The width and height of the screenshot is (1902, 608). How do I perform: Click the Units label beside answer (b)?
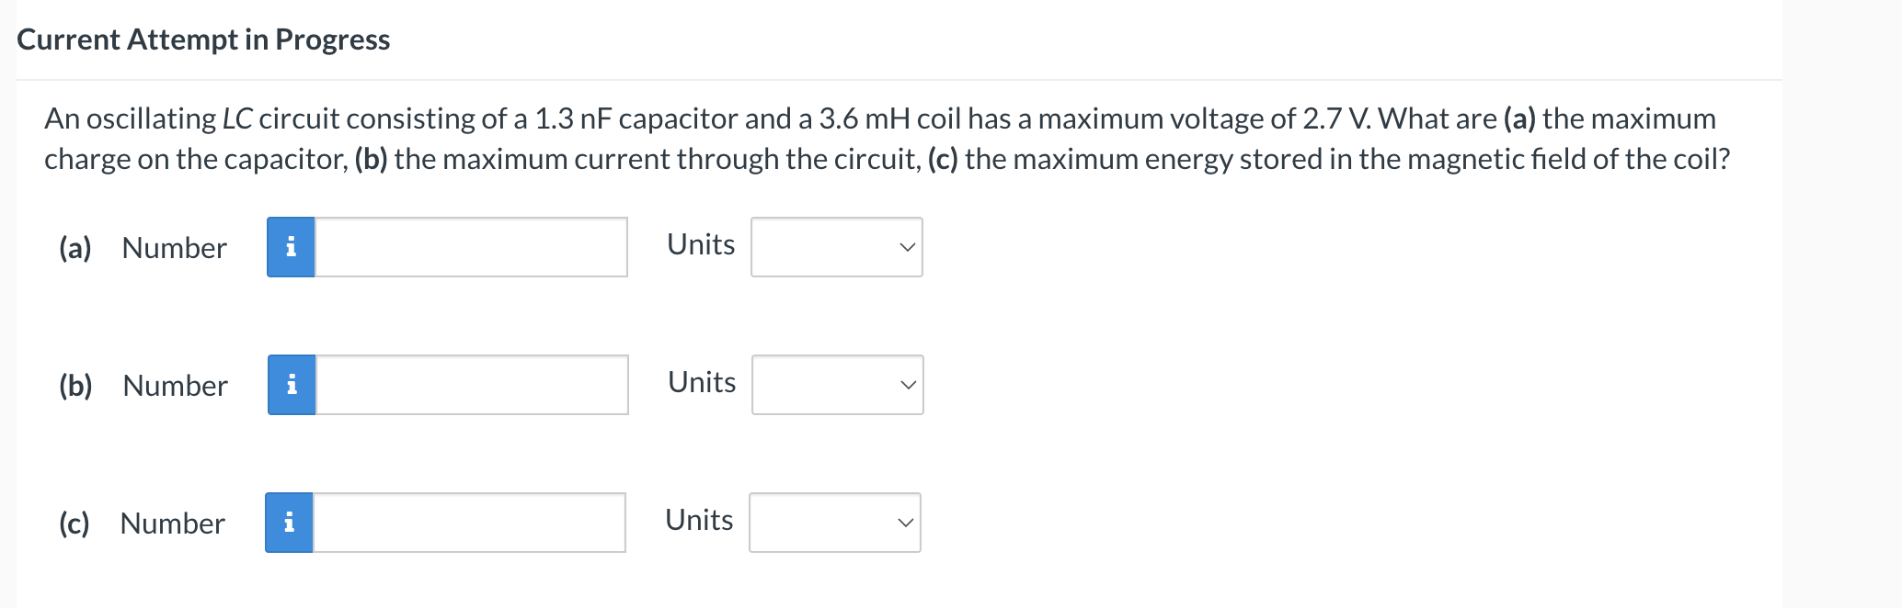click(x=701, y=382)
